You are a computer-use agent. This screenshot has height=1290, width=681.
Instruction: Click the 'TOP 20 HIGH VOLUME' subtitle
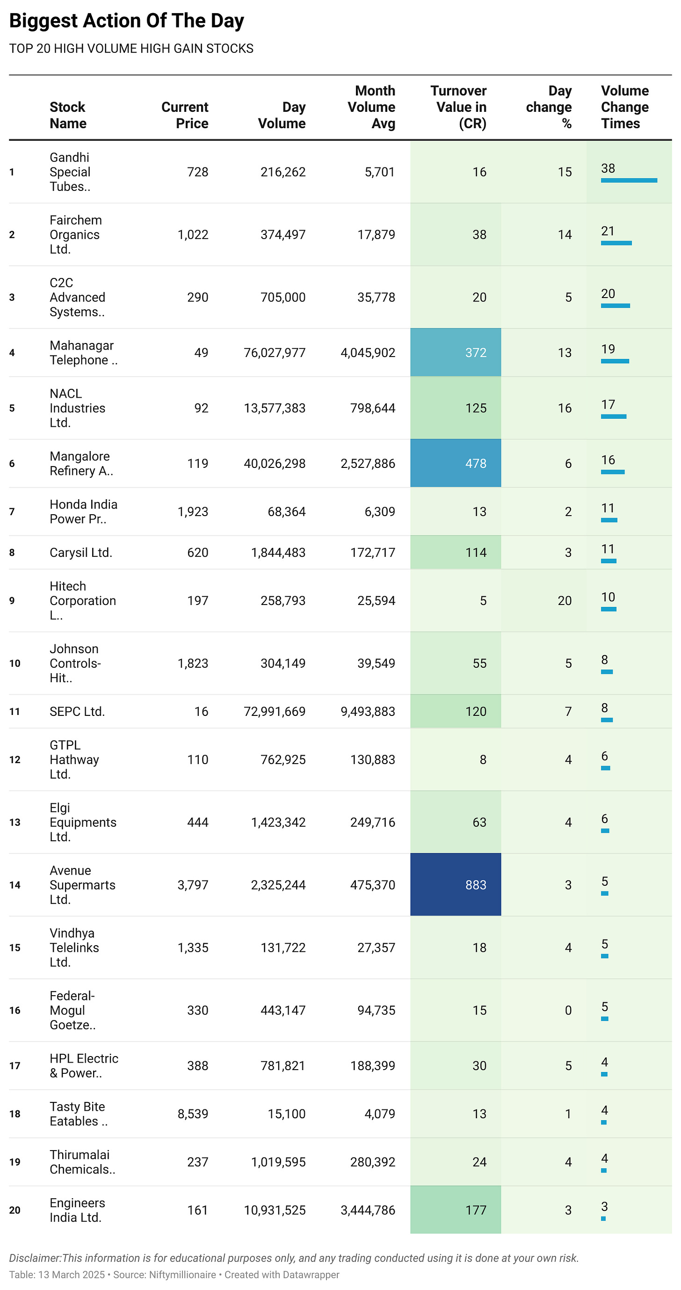131,49
